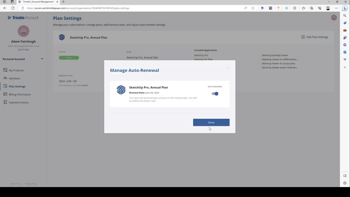Open the Edge sidebar Microsoft 365 icon
Screen dimensions: 350x197
point(345,45)
